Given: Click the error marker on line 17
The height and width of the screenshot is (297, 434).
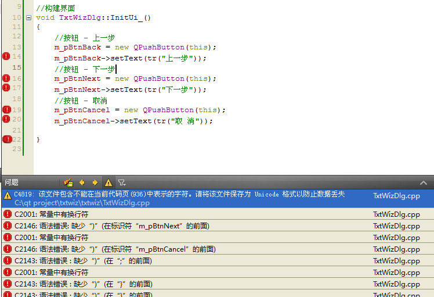Looking at the screenshot, I should [6, 88].
